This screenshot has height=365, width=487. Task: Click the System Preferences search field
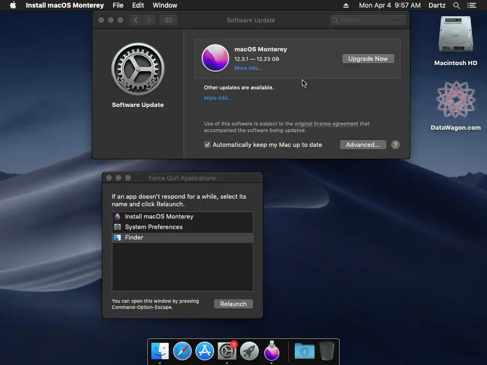368,20
